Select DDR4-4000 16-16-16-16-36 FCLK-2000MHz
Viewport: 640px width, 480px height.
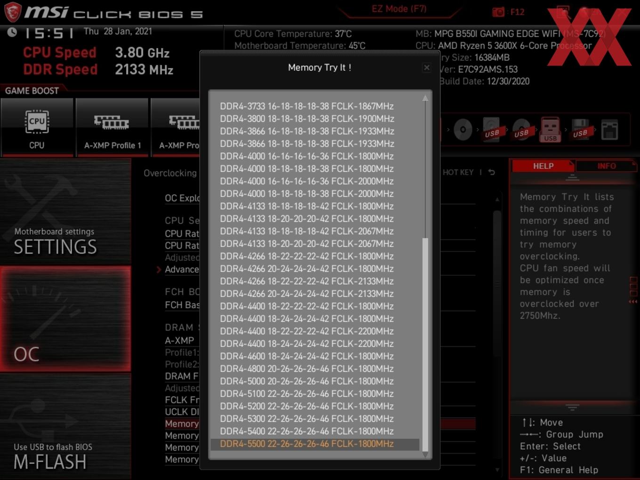point(307,181)
